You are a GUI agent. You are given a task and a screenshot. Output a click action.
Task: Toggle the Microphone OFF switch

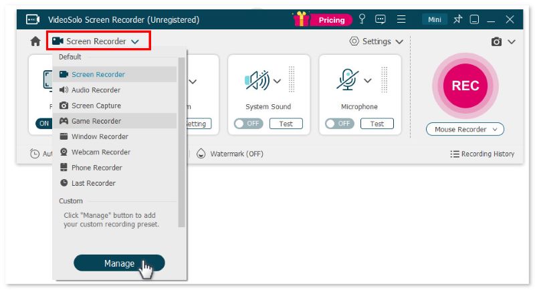coord(340,124)
